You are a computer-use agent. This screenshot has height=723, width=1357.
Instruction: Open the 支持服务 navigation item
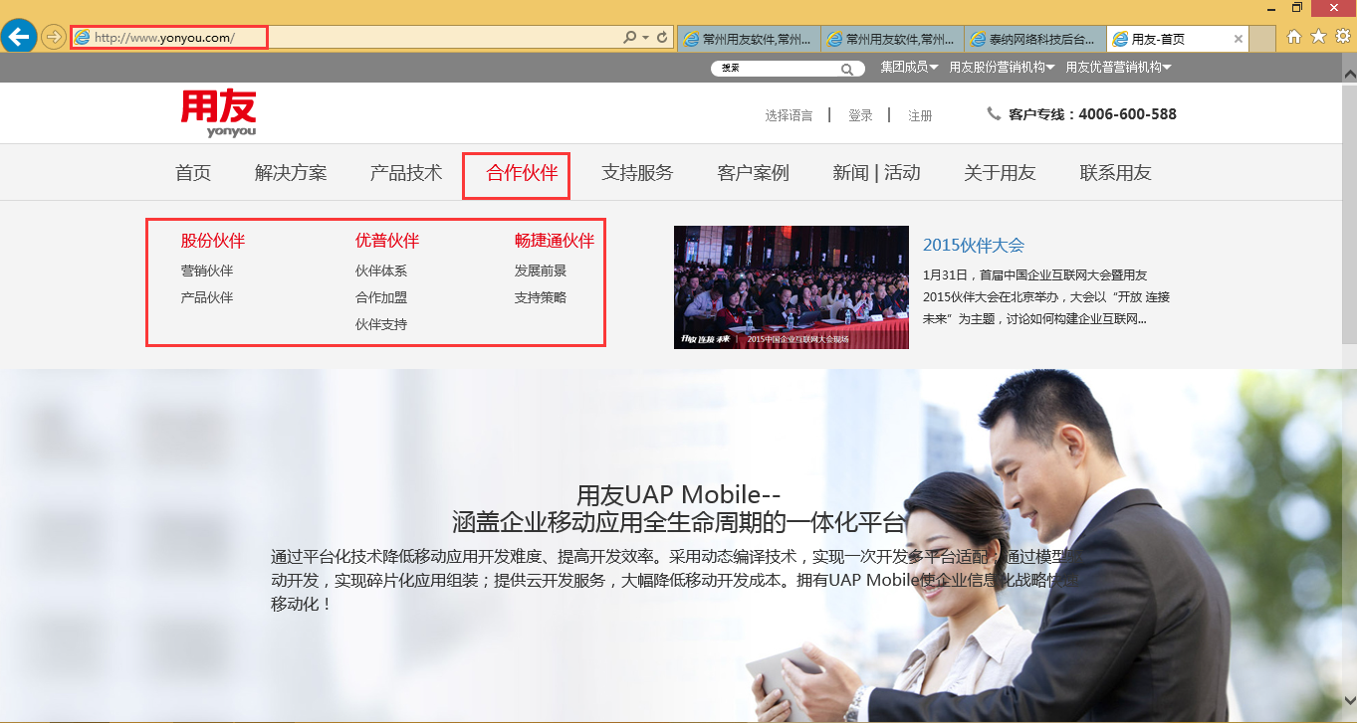click(x=637, y=173)
